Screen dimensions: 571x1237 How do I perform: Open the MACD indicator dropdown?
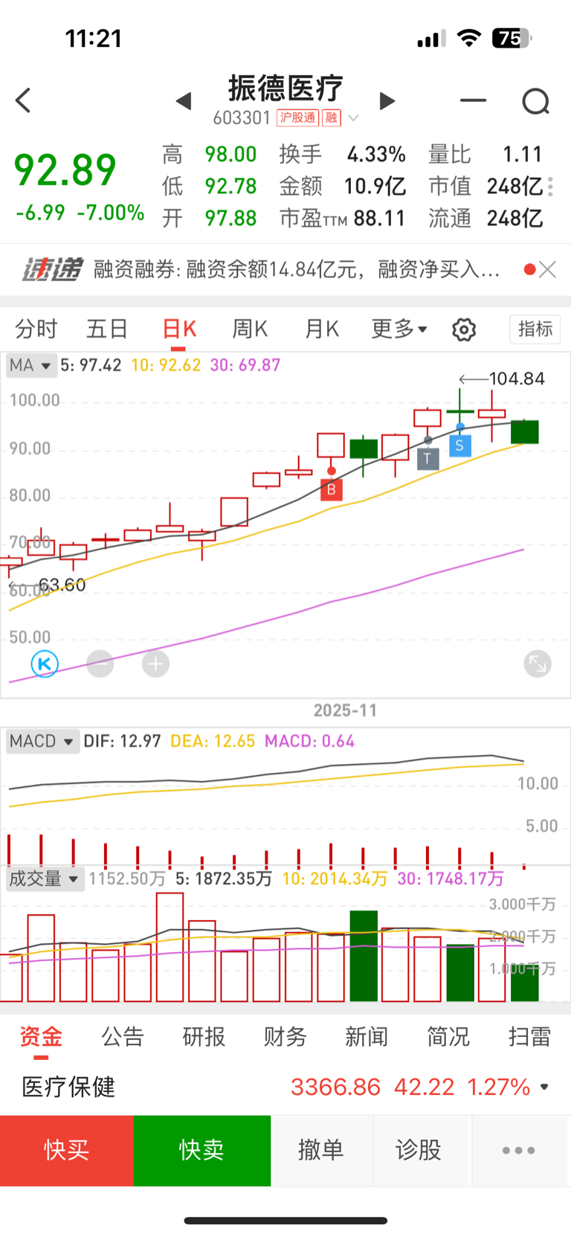(42, 742)
